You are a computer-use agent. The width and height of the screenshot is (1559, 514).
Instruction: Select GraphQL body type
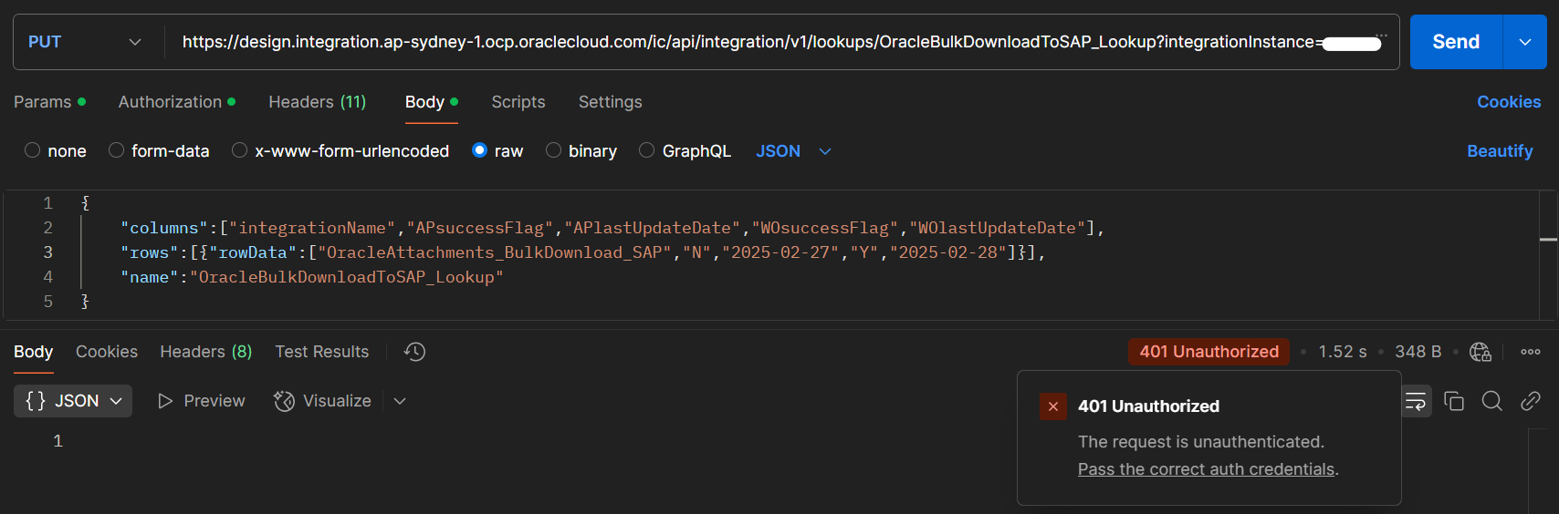[x=685, y=150]
